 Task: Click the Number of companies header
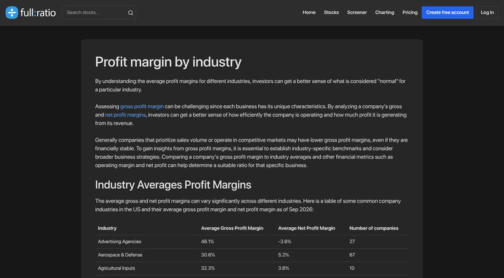(374, 228)
